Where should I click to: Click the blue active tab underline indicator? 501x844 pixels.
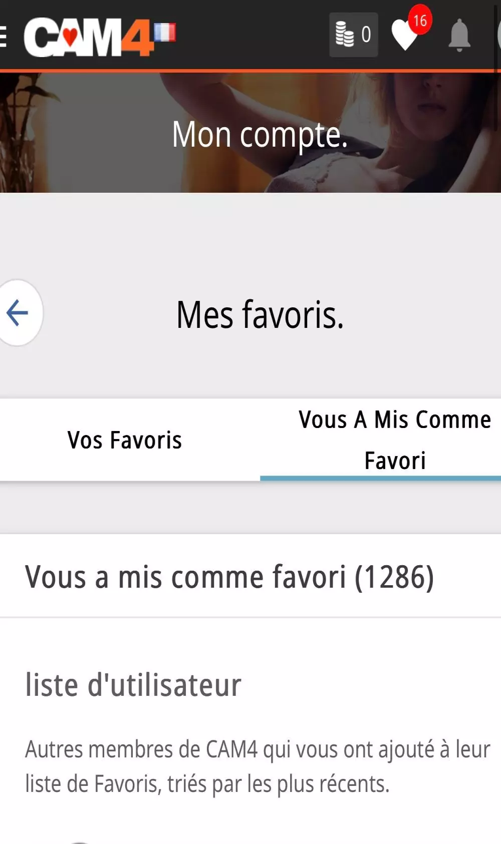pyautogui.click(x=380, y=479)
